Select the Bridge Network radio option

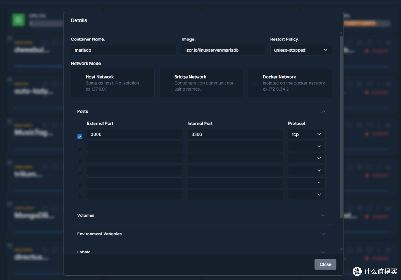point(167,83)
